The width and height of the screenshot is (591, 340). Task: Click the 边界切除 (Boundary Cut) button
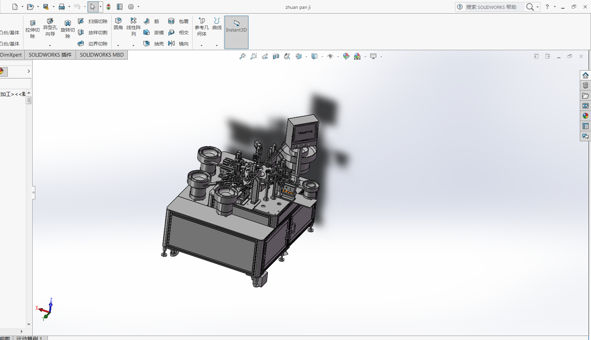click(x=93, y=44)
